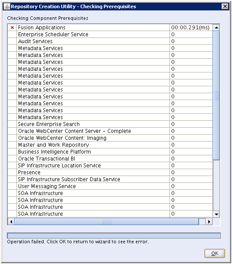Select SIP Infrastructure Subscriber Data Service row
232x264 pixels.
pyautogui.click(x=110, y=179)
